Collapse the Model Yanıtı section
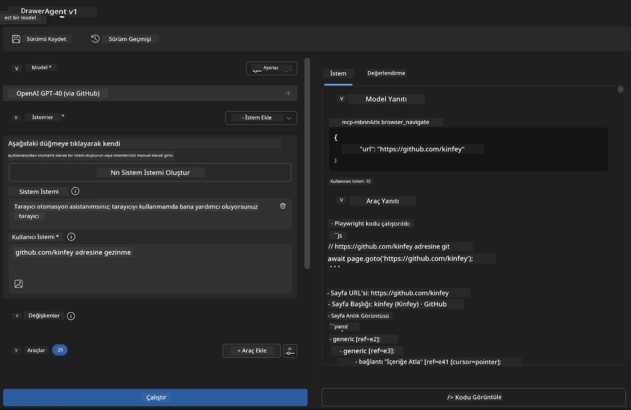The image size is (631, 410). pos(342,99)
